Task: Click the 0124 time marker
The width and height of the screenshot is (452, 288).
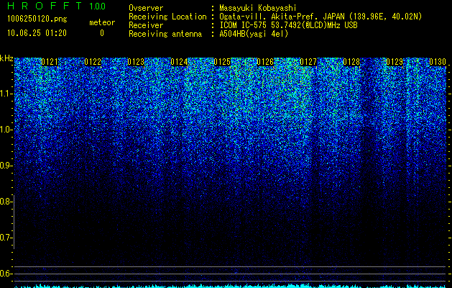Action: pos(179,62)
